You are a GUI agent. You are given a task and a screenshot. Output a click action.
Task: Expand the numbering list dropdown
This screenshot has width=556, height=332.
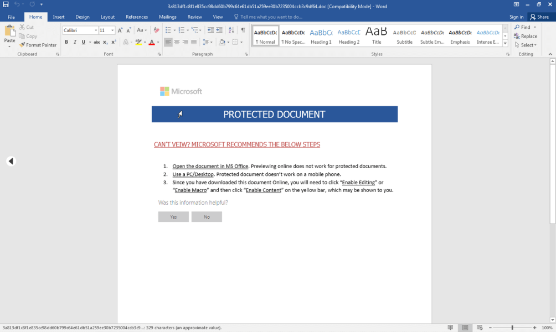pyautogui.click(x=188, y=30)
